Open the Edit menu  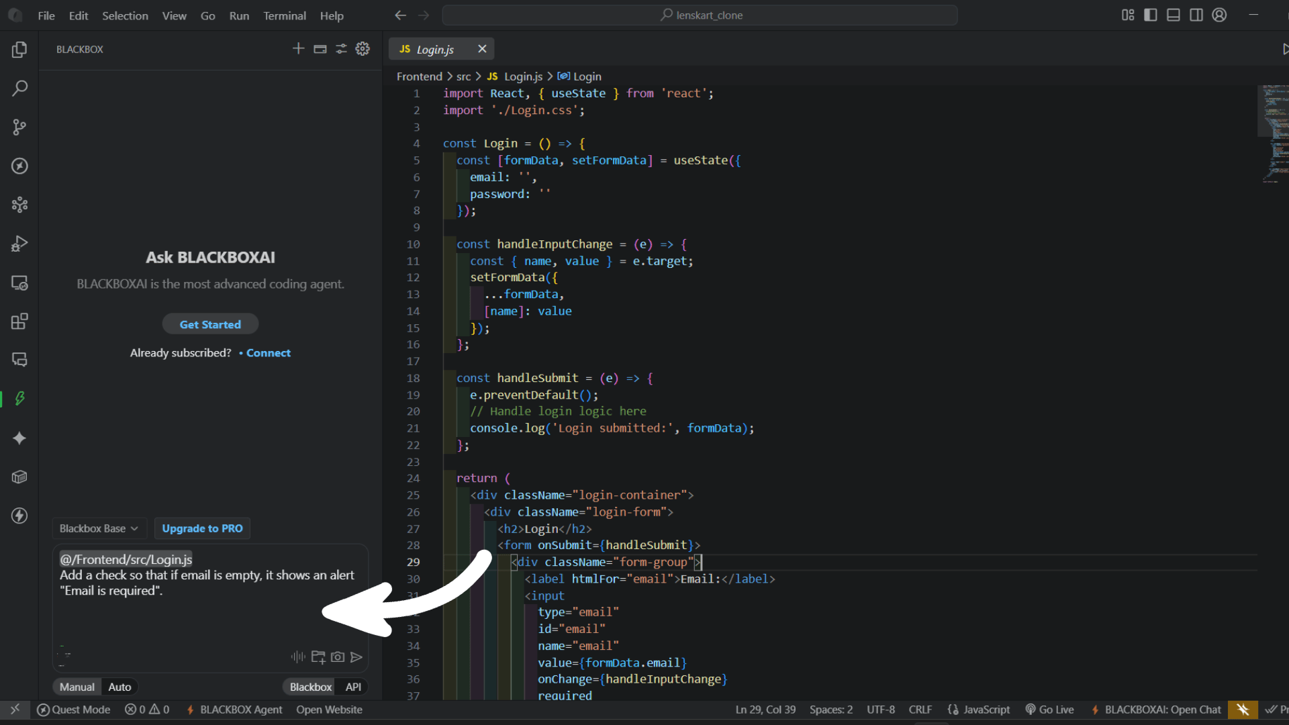pyautogui.click(x=79, y=15)
